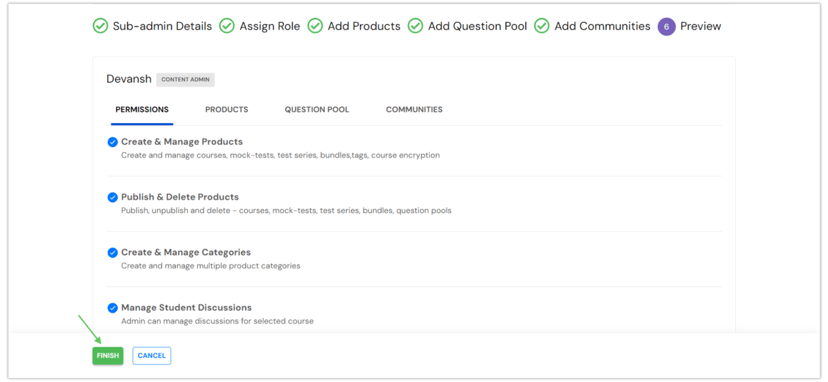828x382 pixels.
Task: Click the completed Assign Role step icon
Action: 227,26
